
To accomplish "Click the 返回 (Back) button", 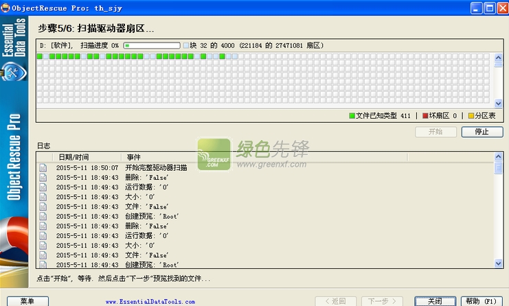I will pyautogui.click(x=336, y=301).
